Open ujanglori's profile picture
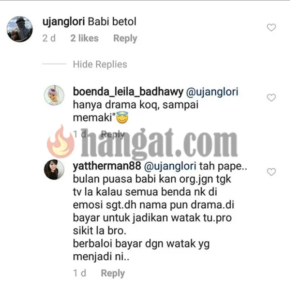290x293 pixels. [20, 29]
